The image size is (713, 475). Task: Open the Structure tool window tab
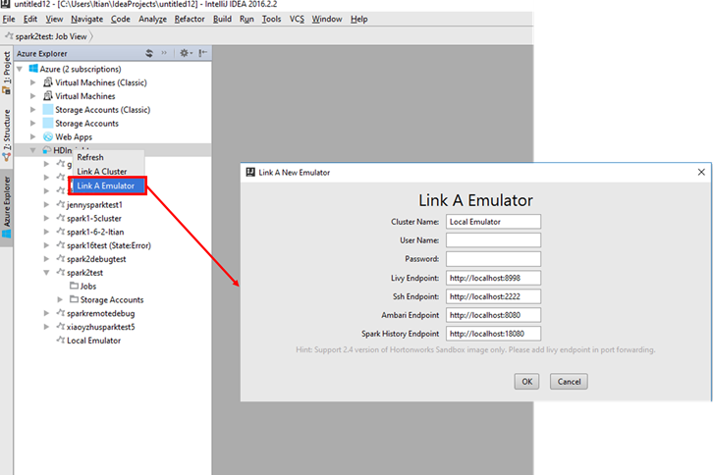click(x=6, y=135)
